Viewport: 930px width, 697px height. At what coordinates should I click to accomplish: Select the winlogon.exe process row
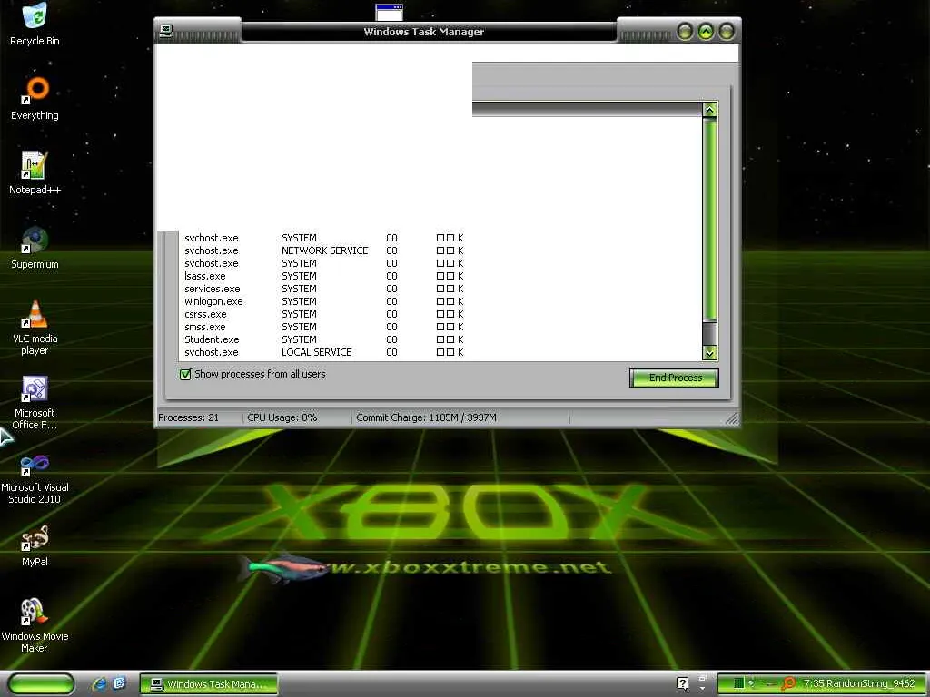pos(440,301)
